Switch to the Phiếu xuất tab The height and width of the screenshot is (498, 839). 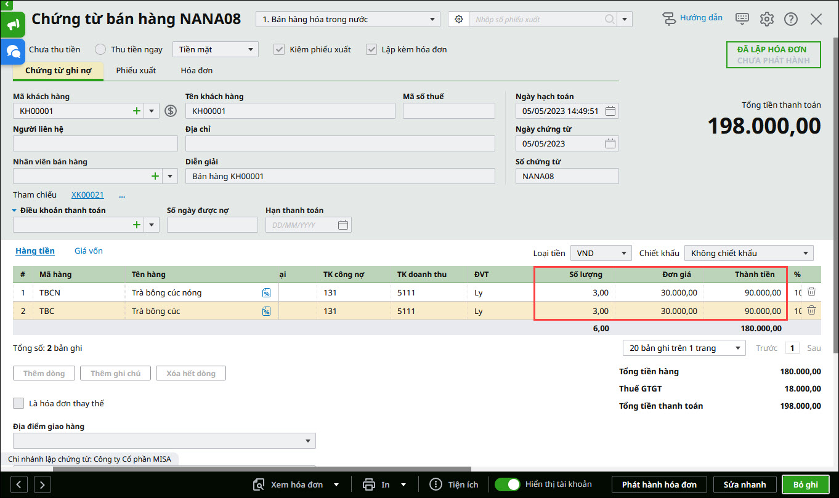136,71
